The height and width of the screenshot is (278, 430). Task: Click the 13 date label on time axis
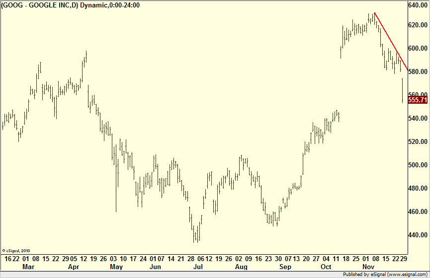[x=296, y=259]
